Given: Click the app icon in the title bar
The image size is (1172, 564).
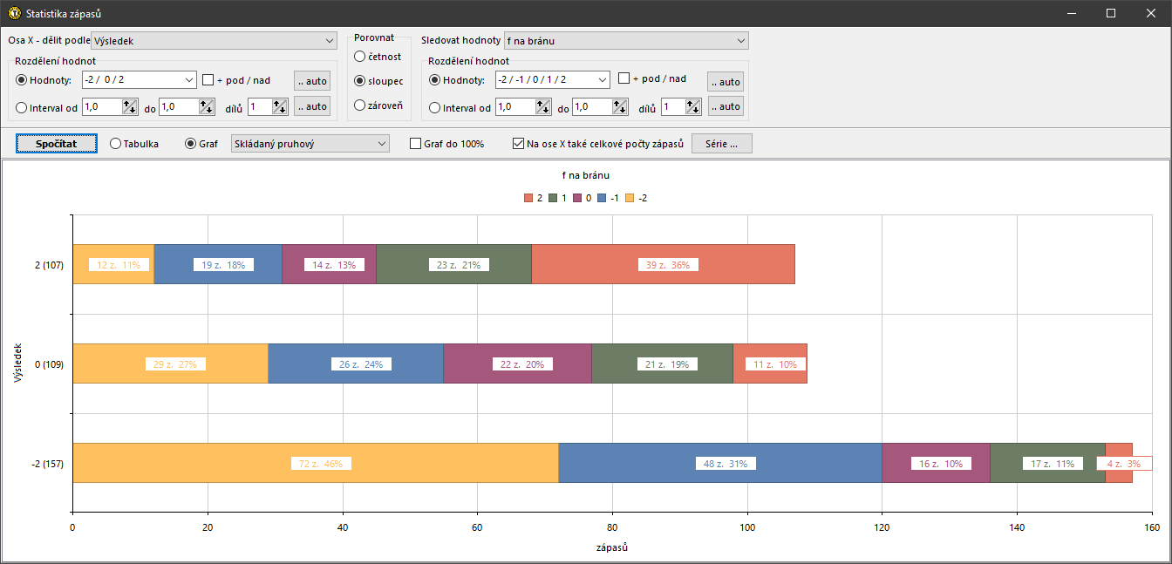Looking at the screenshot, I should point(14,13).
